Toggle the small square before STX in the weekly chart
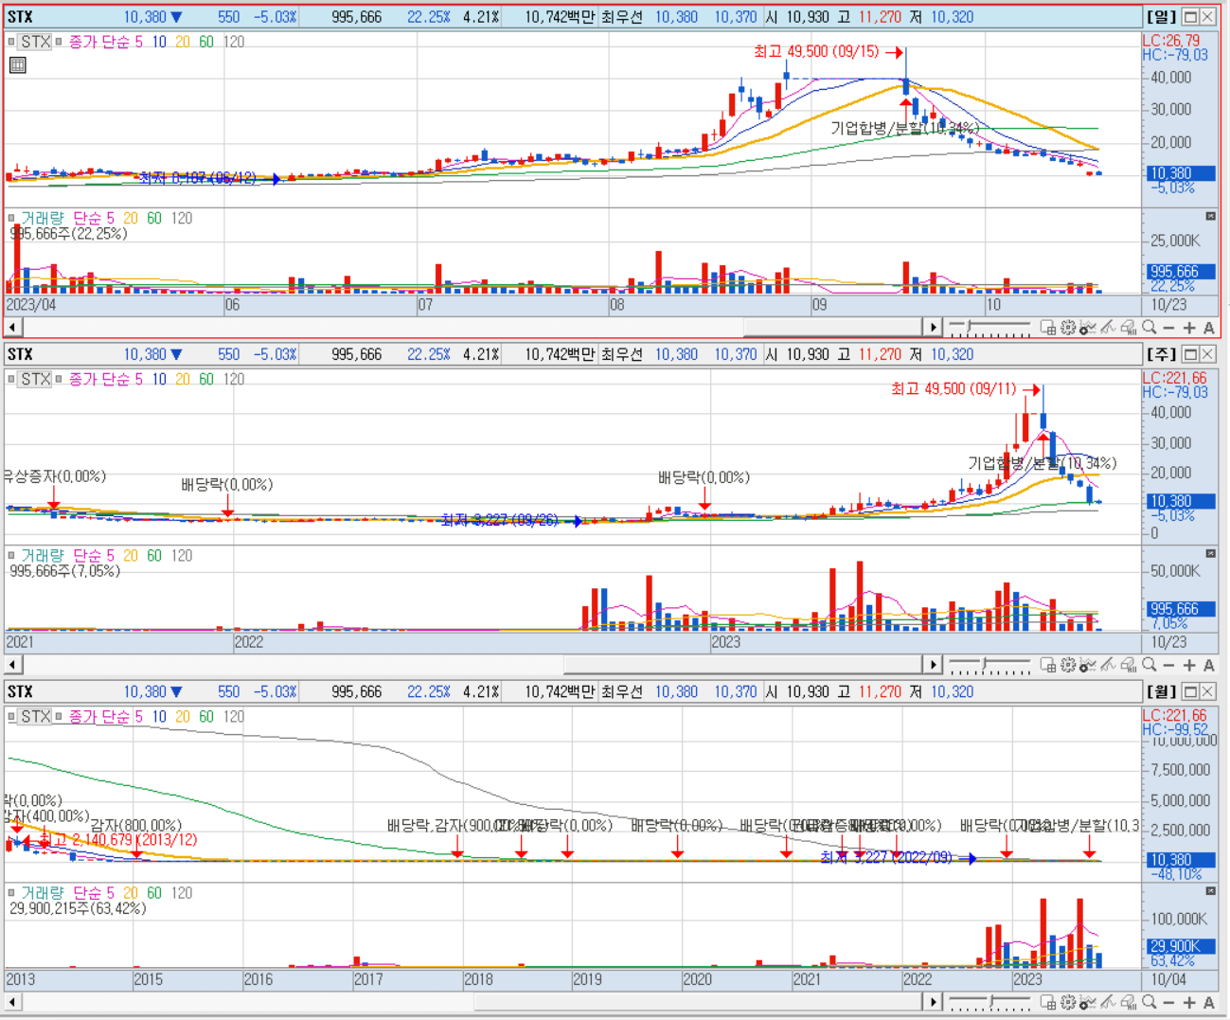Screen dimensions: 1230x1020 [x=12, y=379]
